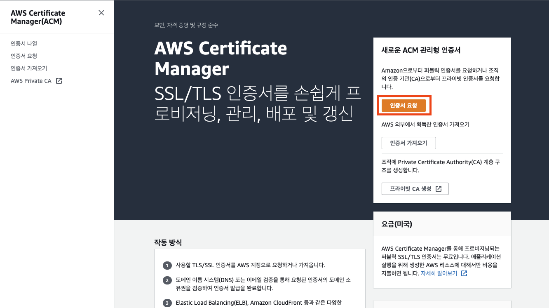This screenshot has width=549, height=308.
Task: Click the 보안, 자격 증명 및 규정 준수 text
Action: [186, 25]
